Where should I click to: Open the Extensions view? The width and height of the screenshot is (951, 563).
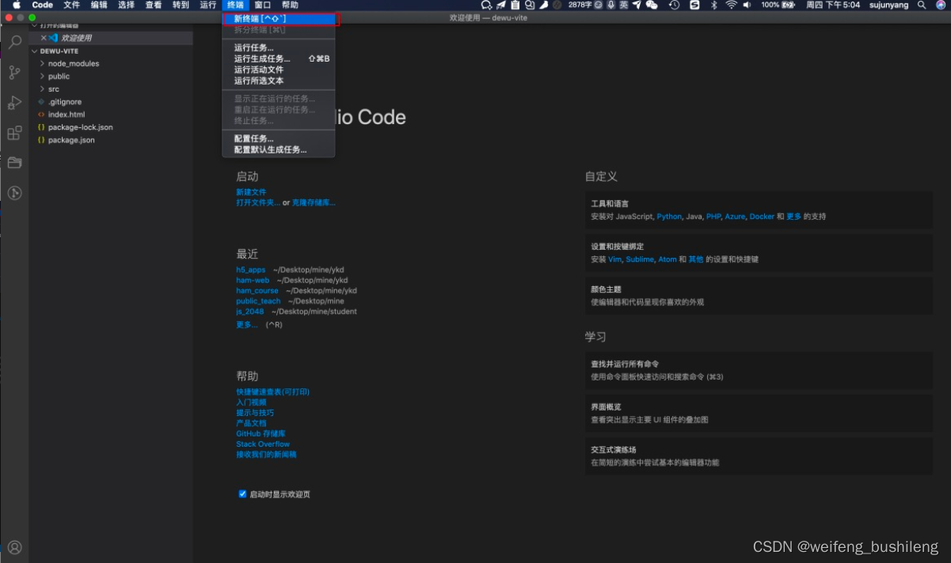14,133
